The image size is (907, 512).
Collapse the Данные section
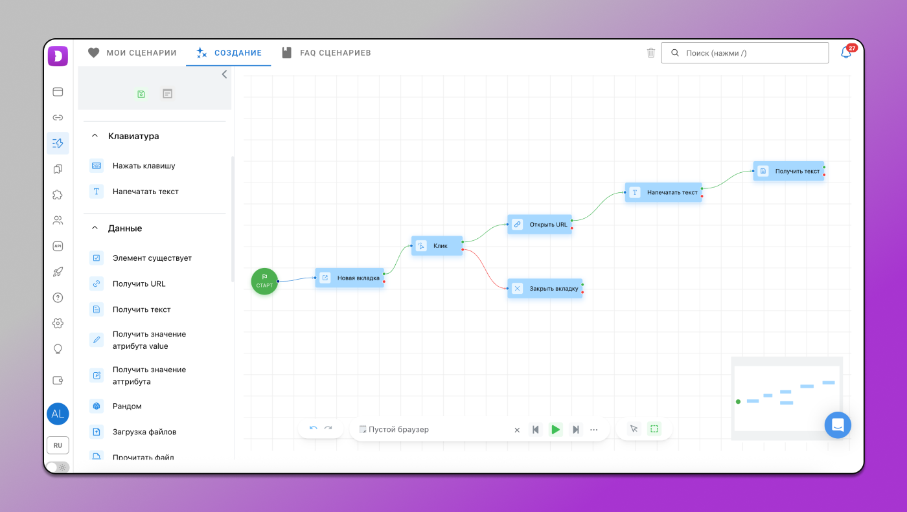(x=95, y=228)
